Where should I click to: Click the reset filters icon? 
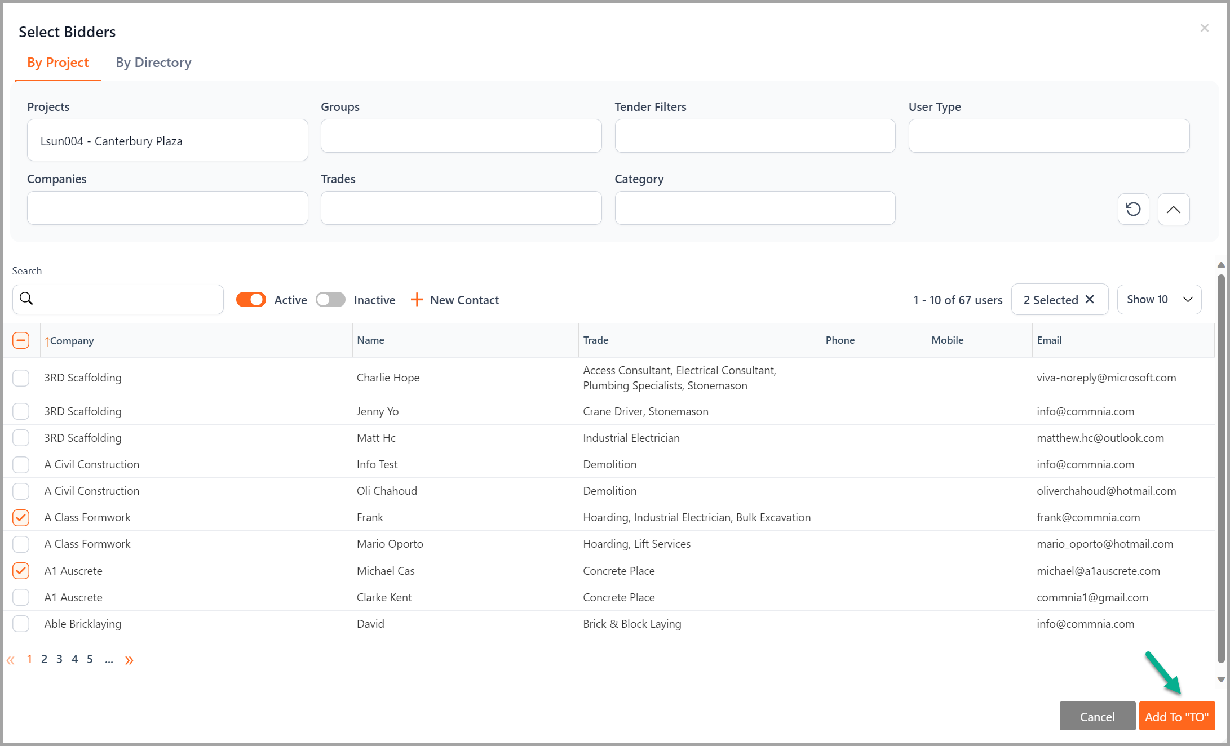coord(1133,209)
